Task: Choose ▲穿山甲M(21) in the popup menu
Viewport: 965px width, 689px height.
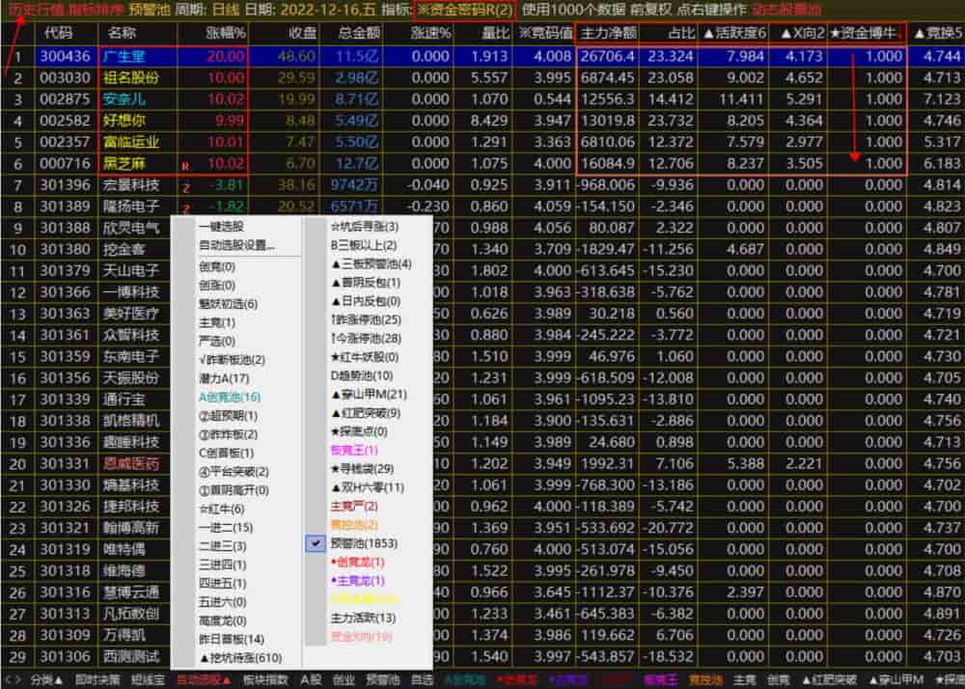Action: point(369,395)
